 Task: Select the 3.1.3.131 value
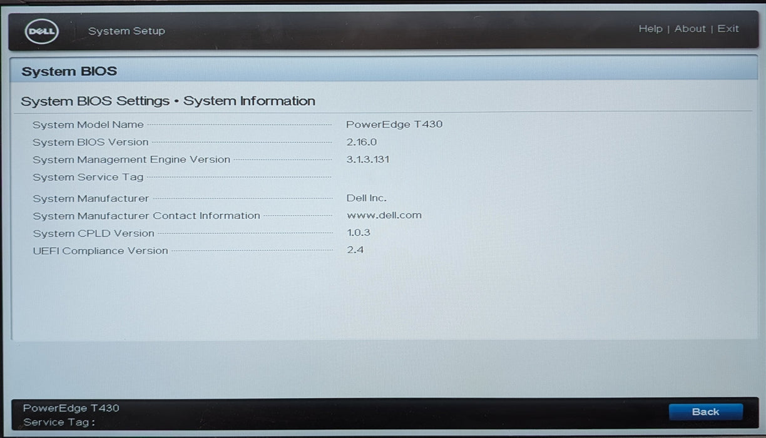(368, 159)
